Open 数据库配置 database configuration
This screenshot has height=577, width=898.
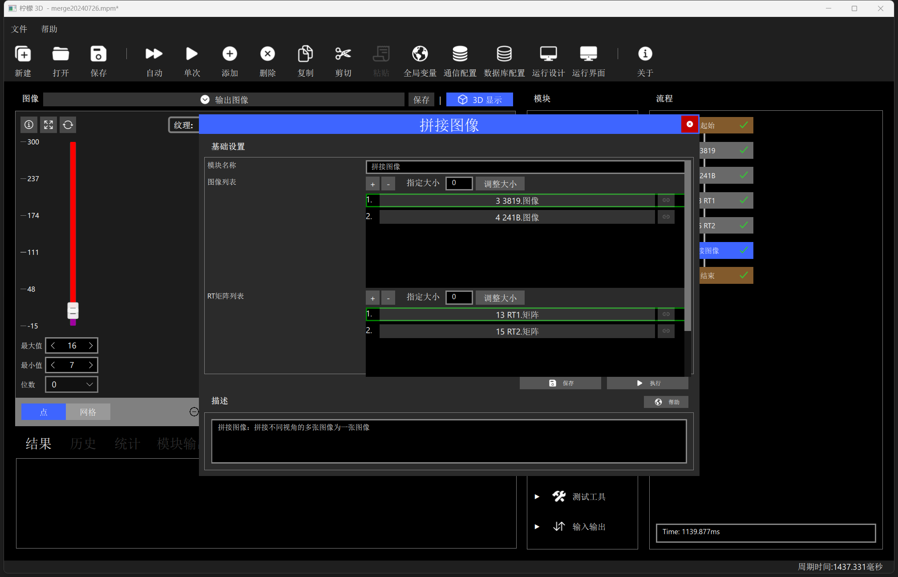(x=504, y=54)
